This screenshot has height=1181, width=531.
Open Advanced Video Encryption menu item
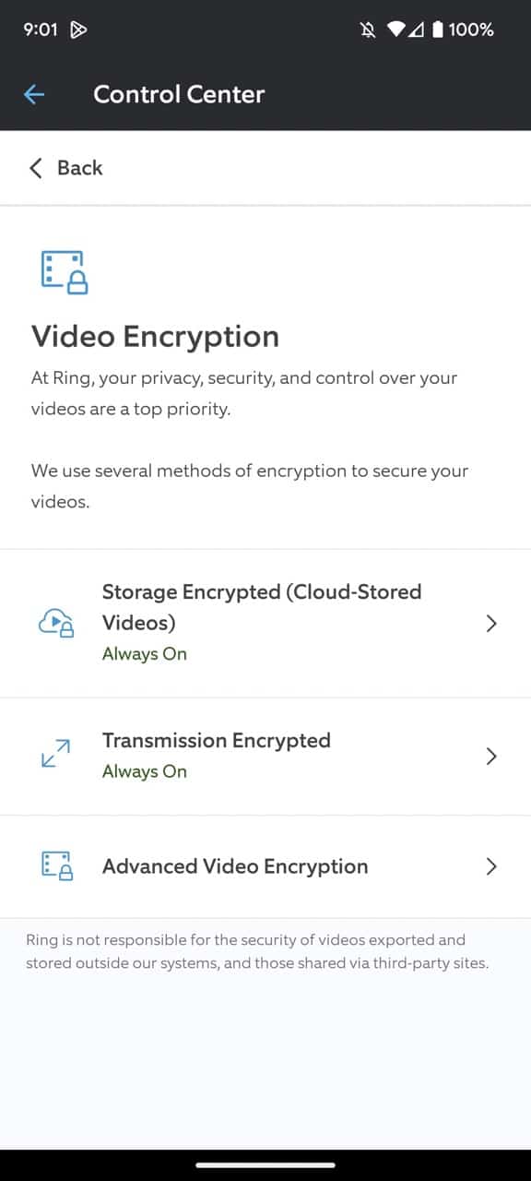click(265, 866)
